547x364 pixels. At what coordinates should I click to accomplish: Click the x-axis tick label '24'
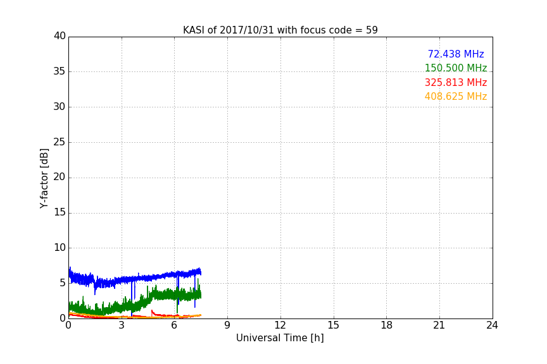tap(492, 325)
